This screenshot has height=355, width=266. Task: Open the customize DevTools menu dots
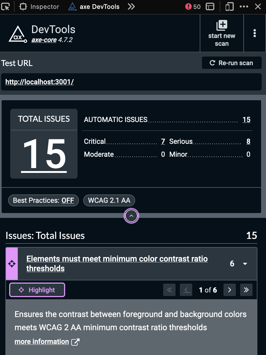244,6
